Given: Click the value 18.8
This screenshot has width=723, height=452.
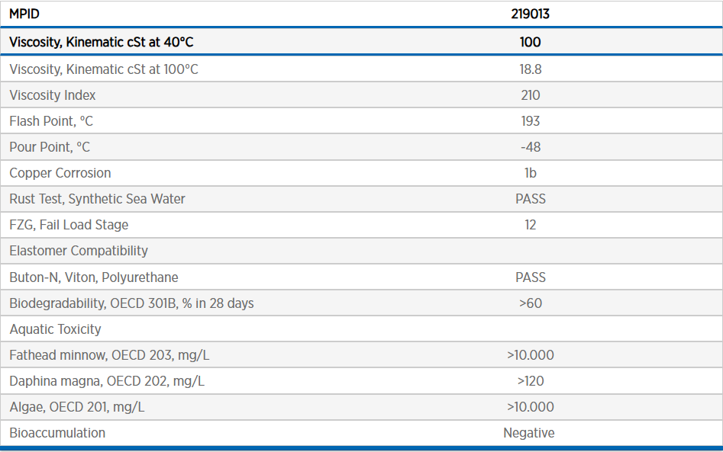Looking at the screenshot, I should 531,69.
